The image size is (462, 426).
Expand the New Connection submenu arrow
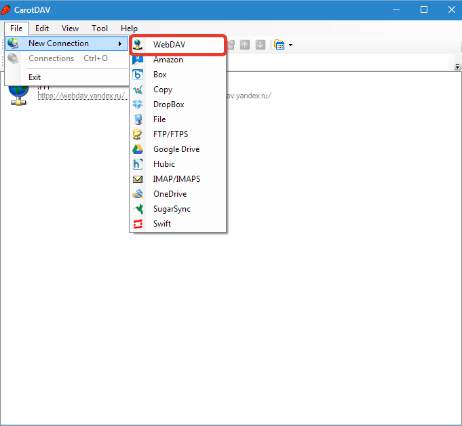pos(120,43)
